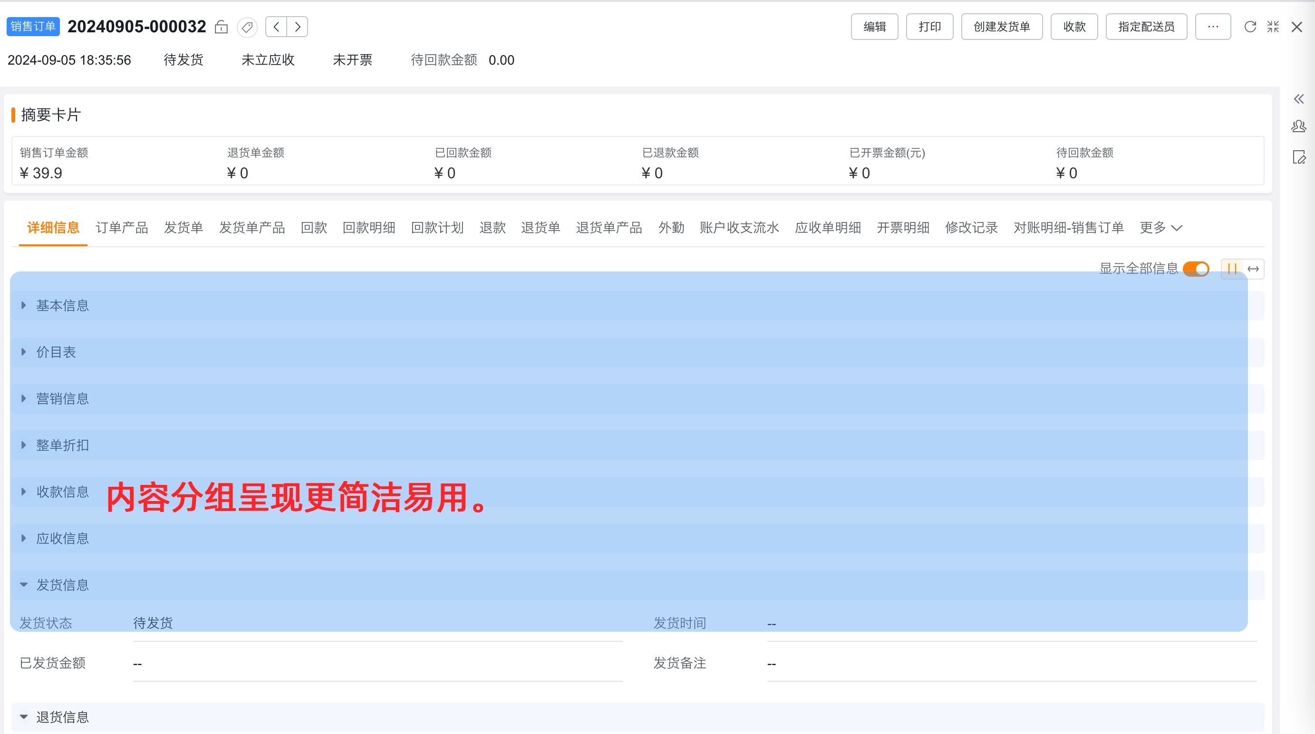1315x734 pixels.
Task: Toggle the 显示全部信息 switch
Action: coord(1196,269)
